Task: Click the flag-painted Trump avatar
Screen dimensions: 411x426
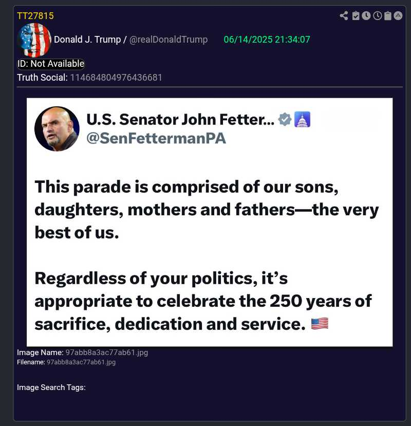Action: pyautogui.click(x=34, y=40)
